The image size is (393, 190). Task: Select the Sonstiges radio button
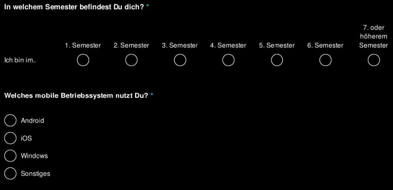tap(10, 174)
